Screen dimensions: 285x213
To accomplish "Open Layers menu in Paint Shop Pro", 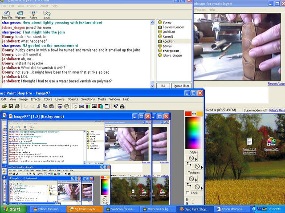I will [60, 99].
